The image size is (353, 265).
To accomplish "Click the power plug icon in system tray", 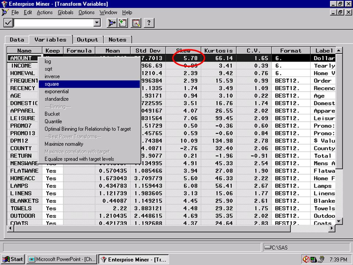I will [321, 259].
